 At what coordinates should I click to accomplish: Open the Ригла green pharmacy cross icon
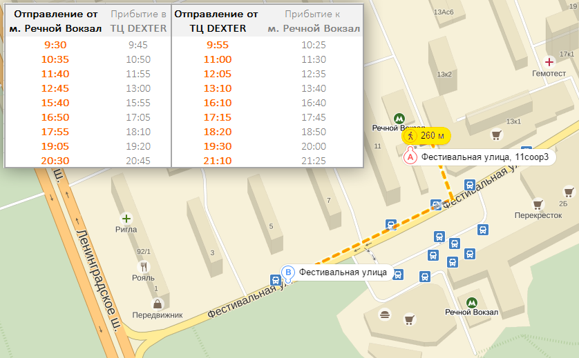tap(126, 219)
